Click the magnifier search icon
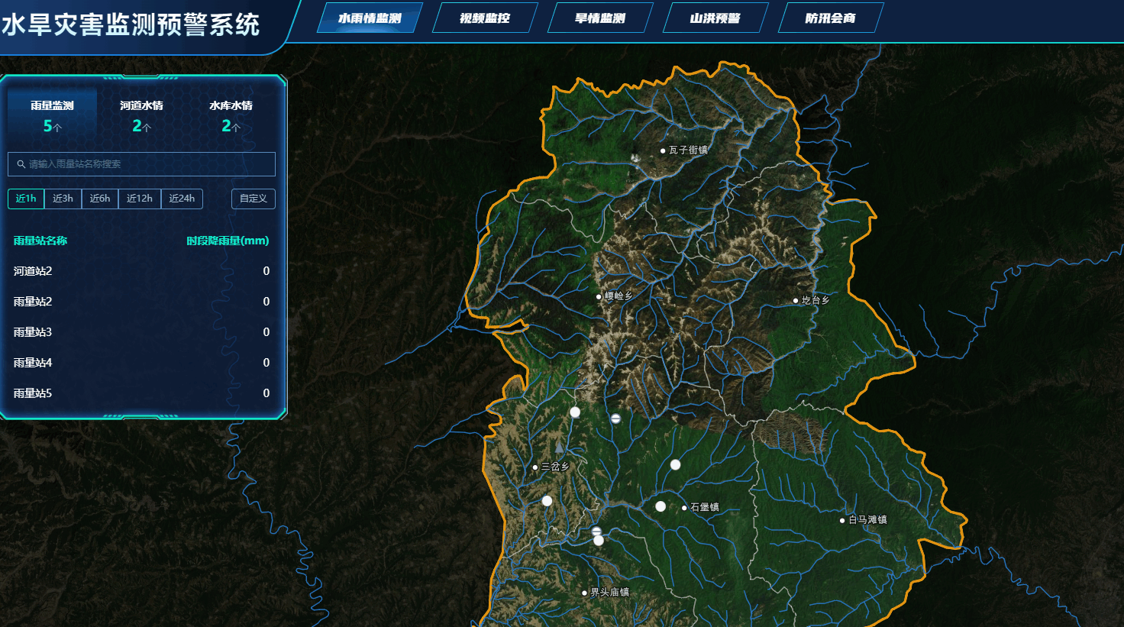This screenshot has height=627, width=1124. pyautogui.click(x=21, y=164)
